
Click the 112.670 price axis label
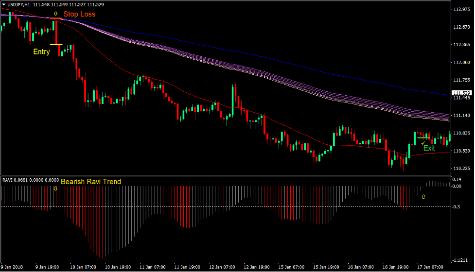click(462, 27)
